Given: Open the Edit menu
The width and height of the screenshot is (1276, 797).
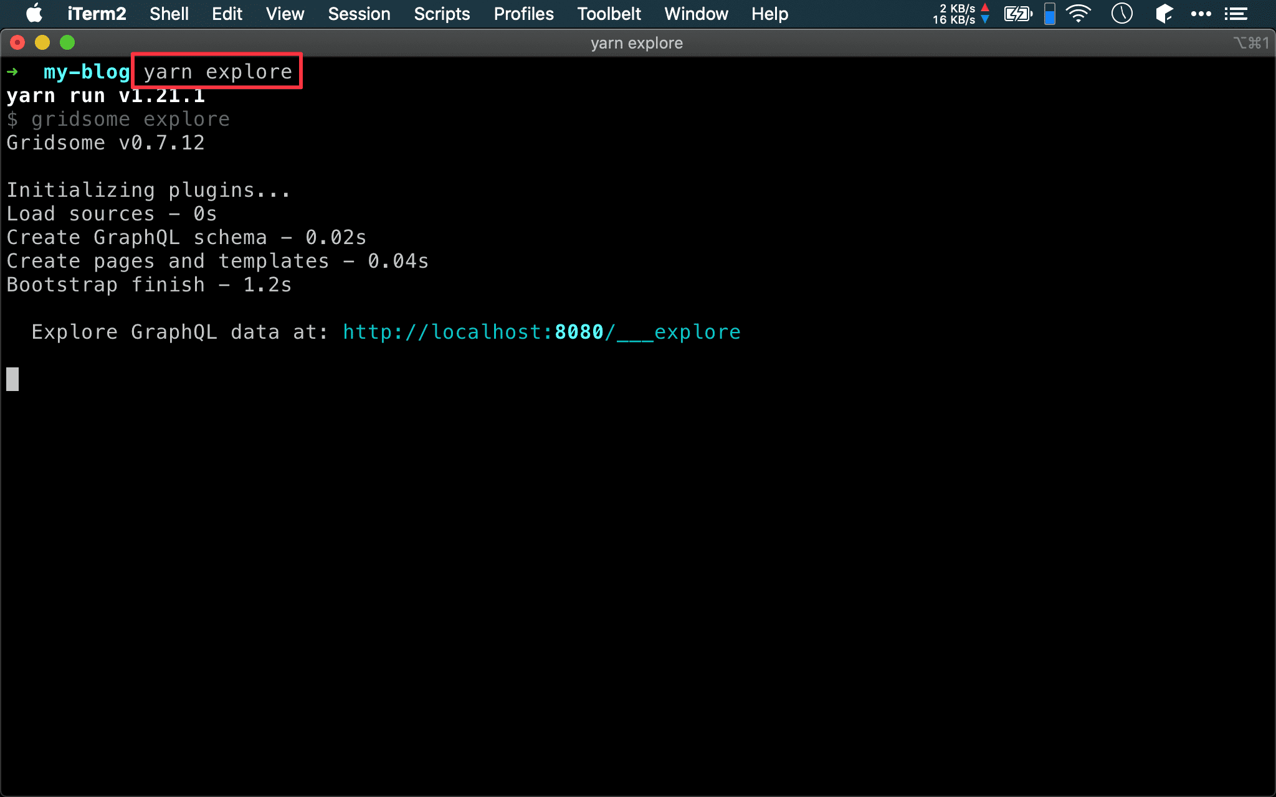Looking at the screenshot, I should point(227,14).
